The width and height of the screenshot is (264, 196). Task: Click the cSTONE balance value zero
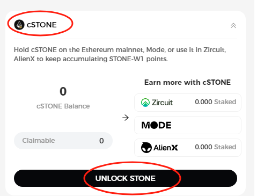[63, 91]
